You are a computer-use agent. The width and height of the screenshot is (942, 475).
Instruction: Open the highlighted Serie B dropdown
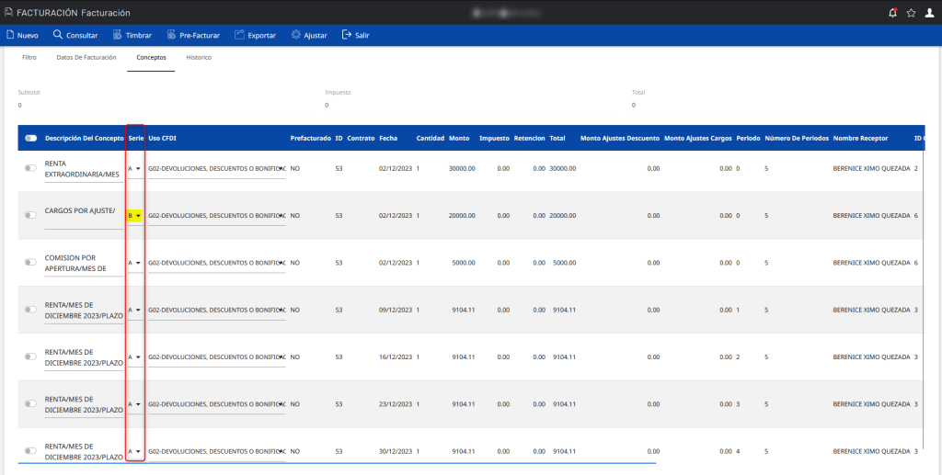pyautogui.click(x=134, y=215)
